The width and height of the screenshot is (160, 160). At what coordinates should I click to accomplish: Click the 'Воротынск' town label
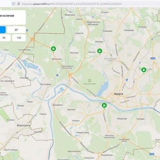[x=24, y=125]
